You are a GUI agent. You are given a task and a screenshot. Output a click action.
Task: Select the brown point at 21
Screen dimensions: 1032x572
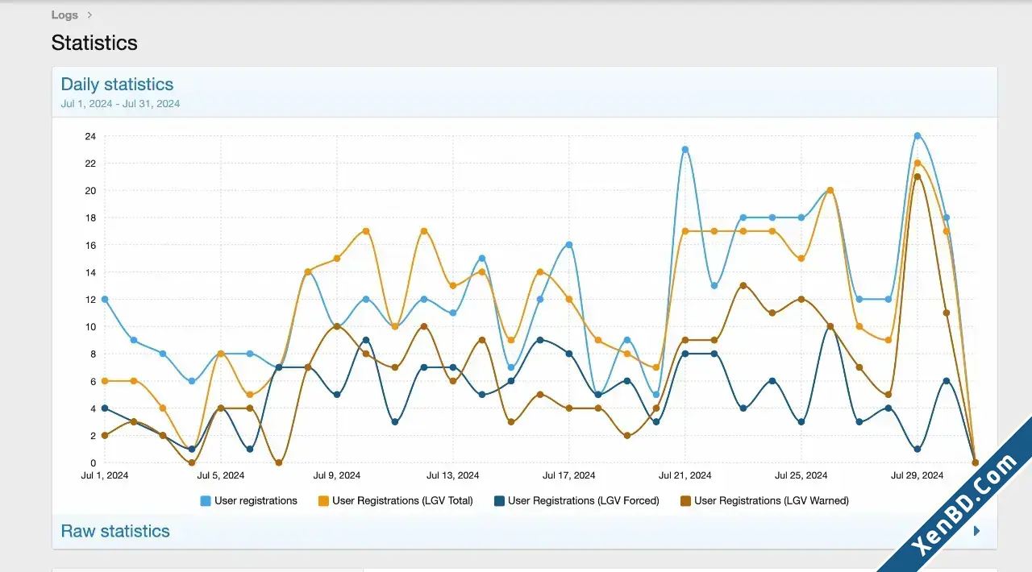click(918, 177)
